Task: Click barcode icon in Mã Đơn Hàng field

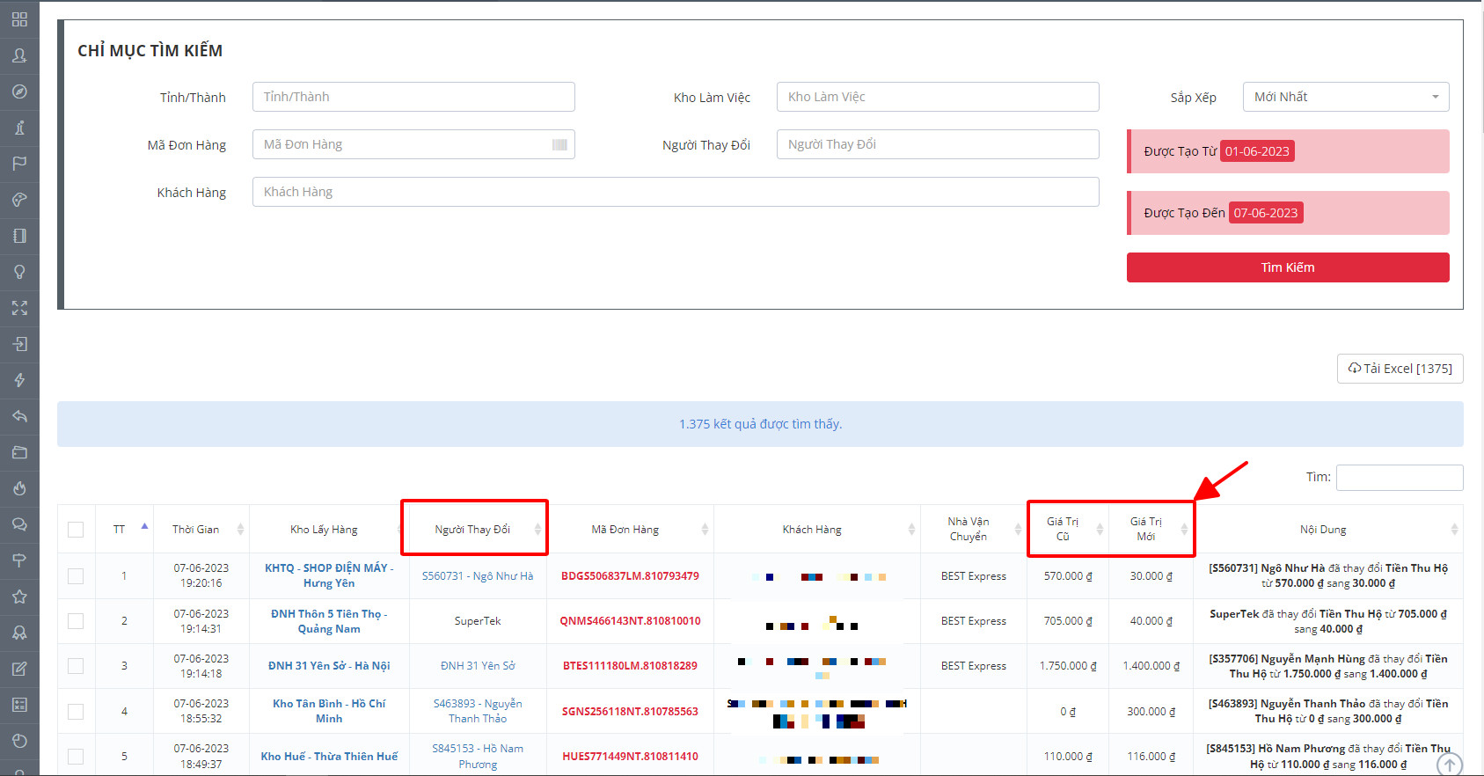Action: pos(559,144)
